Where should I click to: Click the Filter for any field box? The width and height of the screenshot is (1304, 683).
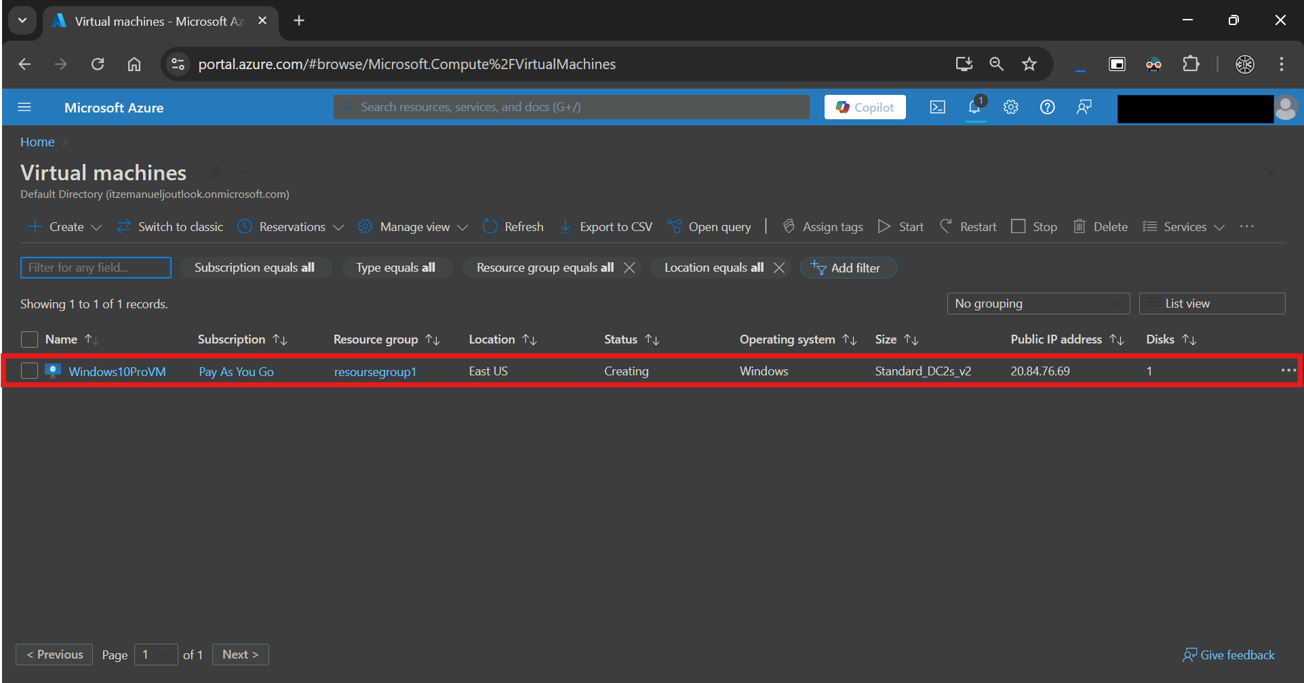96,268
